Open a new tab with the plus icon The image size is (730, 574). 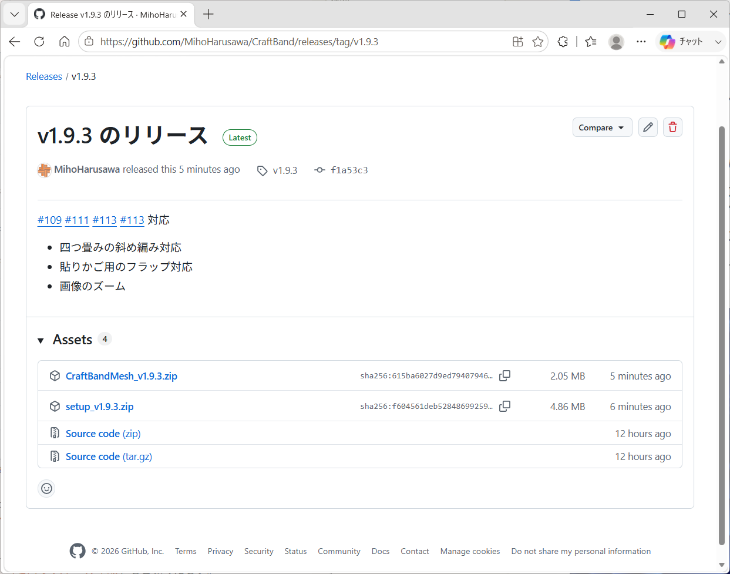[x=208, y=14]
